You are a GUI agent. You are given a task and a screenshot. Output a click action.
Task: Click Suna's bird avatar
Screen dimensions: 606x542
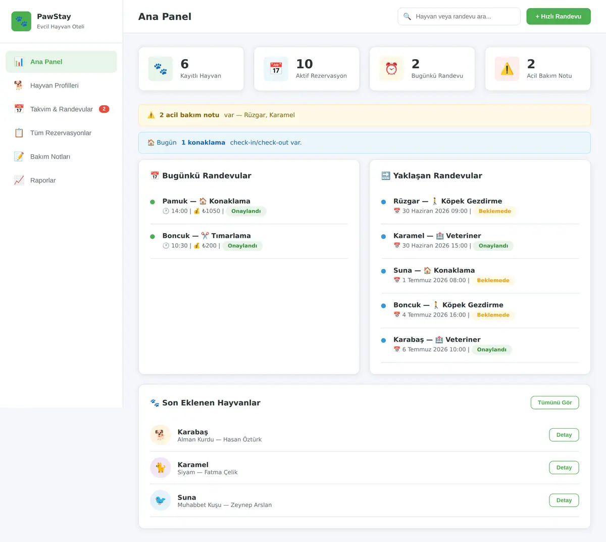tap(161, 501)
